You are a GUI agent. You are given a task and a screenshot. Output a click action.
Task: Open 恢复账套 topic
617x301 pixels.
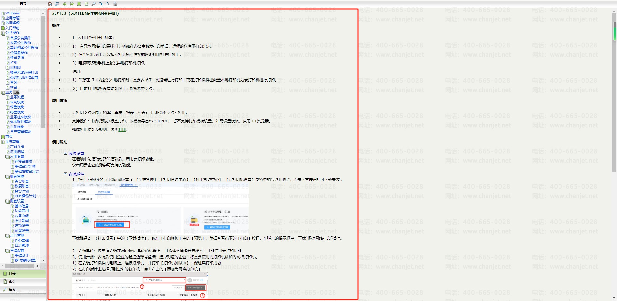click(22, 186)
